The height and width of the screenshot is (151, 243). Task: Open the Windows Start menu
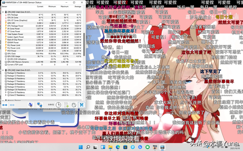point(80,147)
